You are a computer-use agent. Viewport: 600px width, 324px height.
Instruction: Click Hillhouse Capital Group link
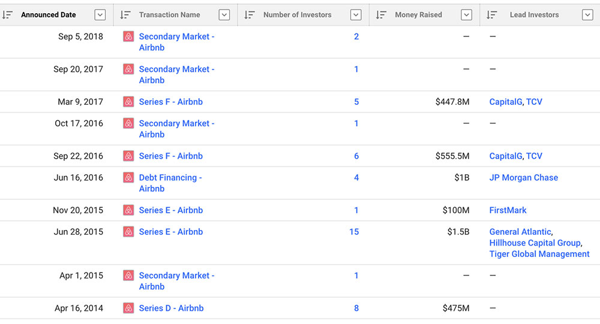tap(535, 243)
